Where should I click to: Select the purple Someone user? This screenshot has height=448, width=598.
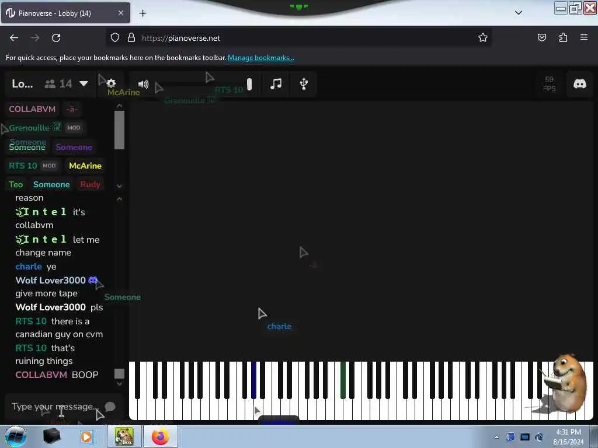point(74,147)
